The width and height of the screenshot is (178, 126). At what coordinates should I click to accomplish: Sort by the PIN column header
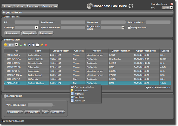click(16, 51)
